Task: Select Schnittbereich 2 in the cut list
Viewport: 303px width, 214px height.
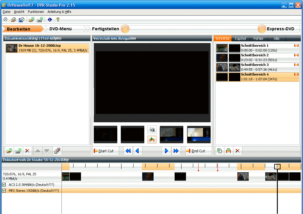Action: [x=257, y=58]
